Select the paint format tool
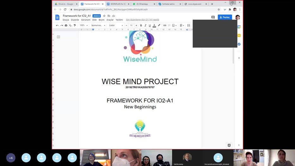 tap(75, 25)
